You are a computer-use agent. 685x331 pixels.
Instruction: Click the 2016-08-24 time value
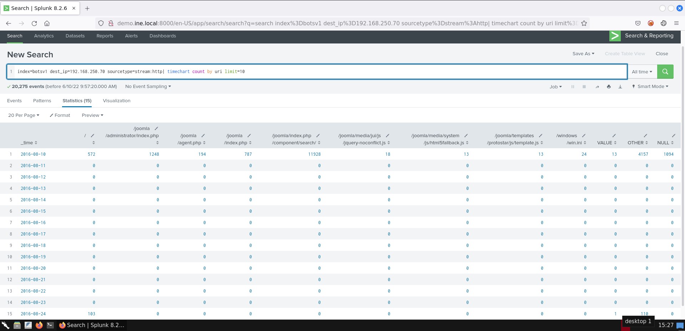click(33, 314)
